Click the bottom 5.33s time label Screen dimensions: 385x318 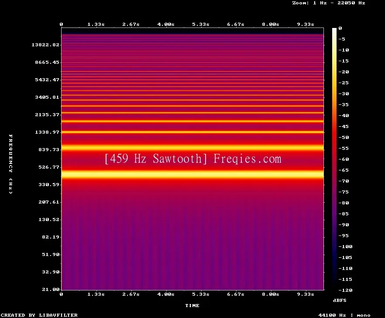point(201,294)
